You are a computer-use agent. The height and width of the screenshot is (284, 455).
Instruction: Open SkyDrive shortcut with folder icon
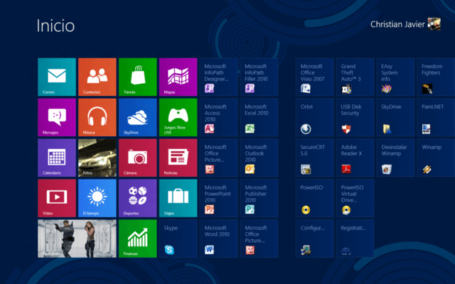(395, 117)
